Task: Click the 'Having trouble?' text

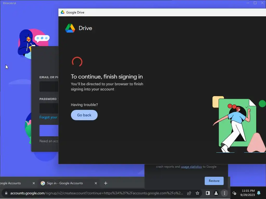Action: click(x=84, y=105)
